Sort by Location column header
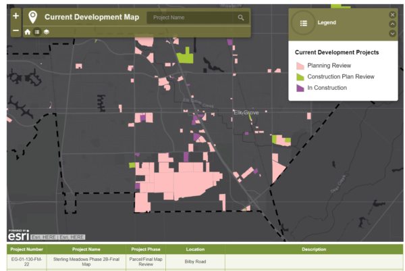 click(195, 249)
